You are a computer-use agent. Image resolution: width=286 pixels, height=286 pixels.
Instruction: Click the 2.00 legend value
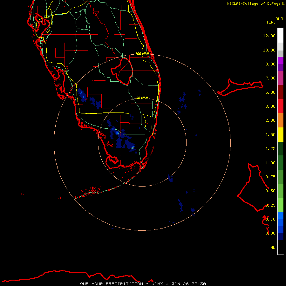click(x=270, y=120)
